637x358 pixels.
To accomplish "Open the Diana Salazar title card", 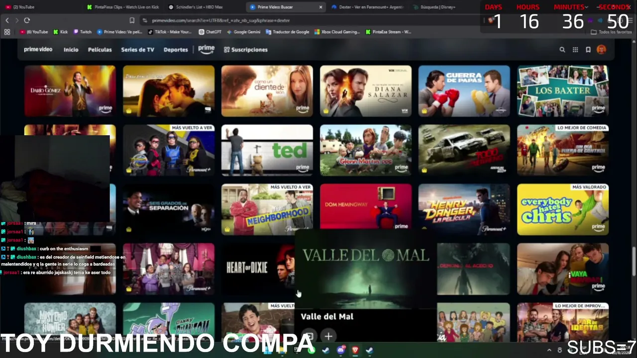I will pyautogui.click(x=366, y=91).
